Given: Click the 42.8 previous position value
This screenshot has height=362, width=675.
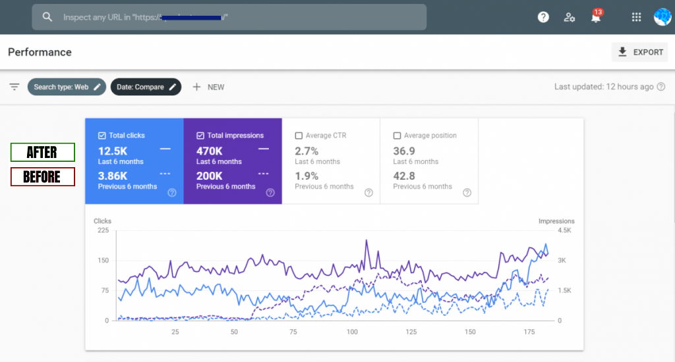Looking at the screenshot, I should coord(404,176).
